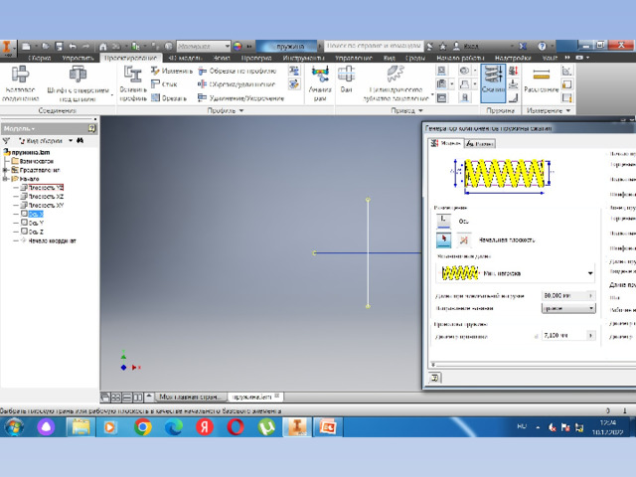This screenshot has height=477, width=636.
Task: Click the wire diameter input field
Action: point(560,337)
